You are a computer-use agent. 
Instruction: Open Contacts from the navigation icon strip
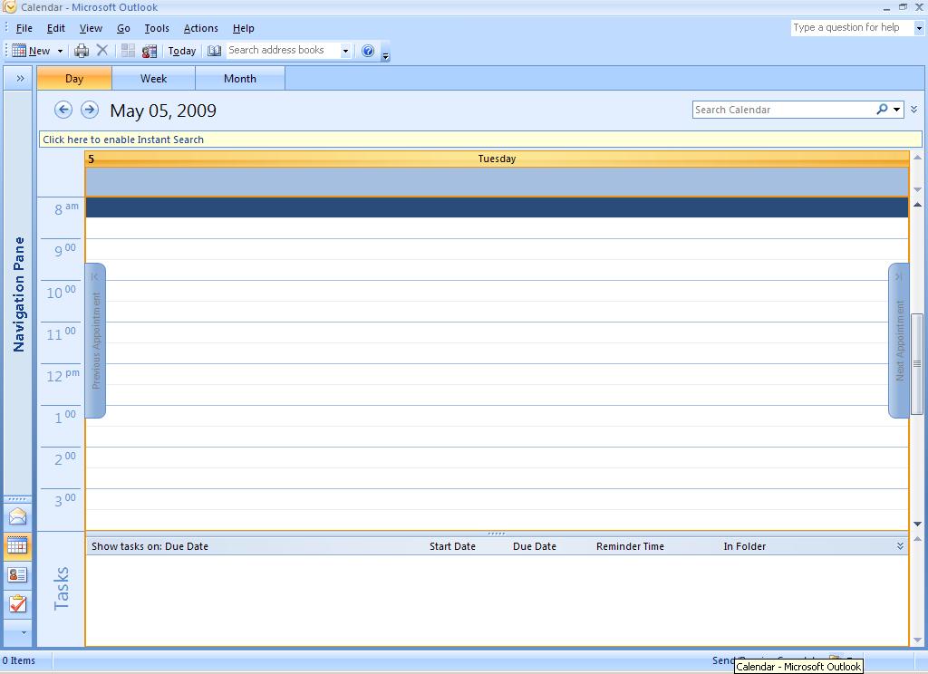(x=17, y=574)
